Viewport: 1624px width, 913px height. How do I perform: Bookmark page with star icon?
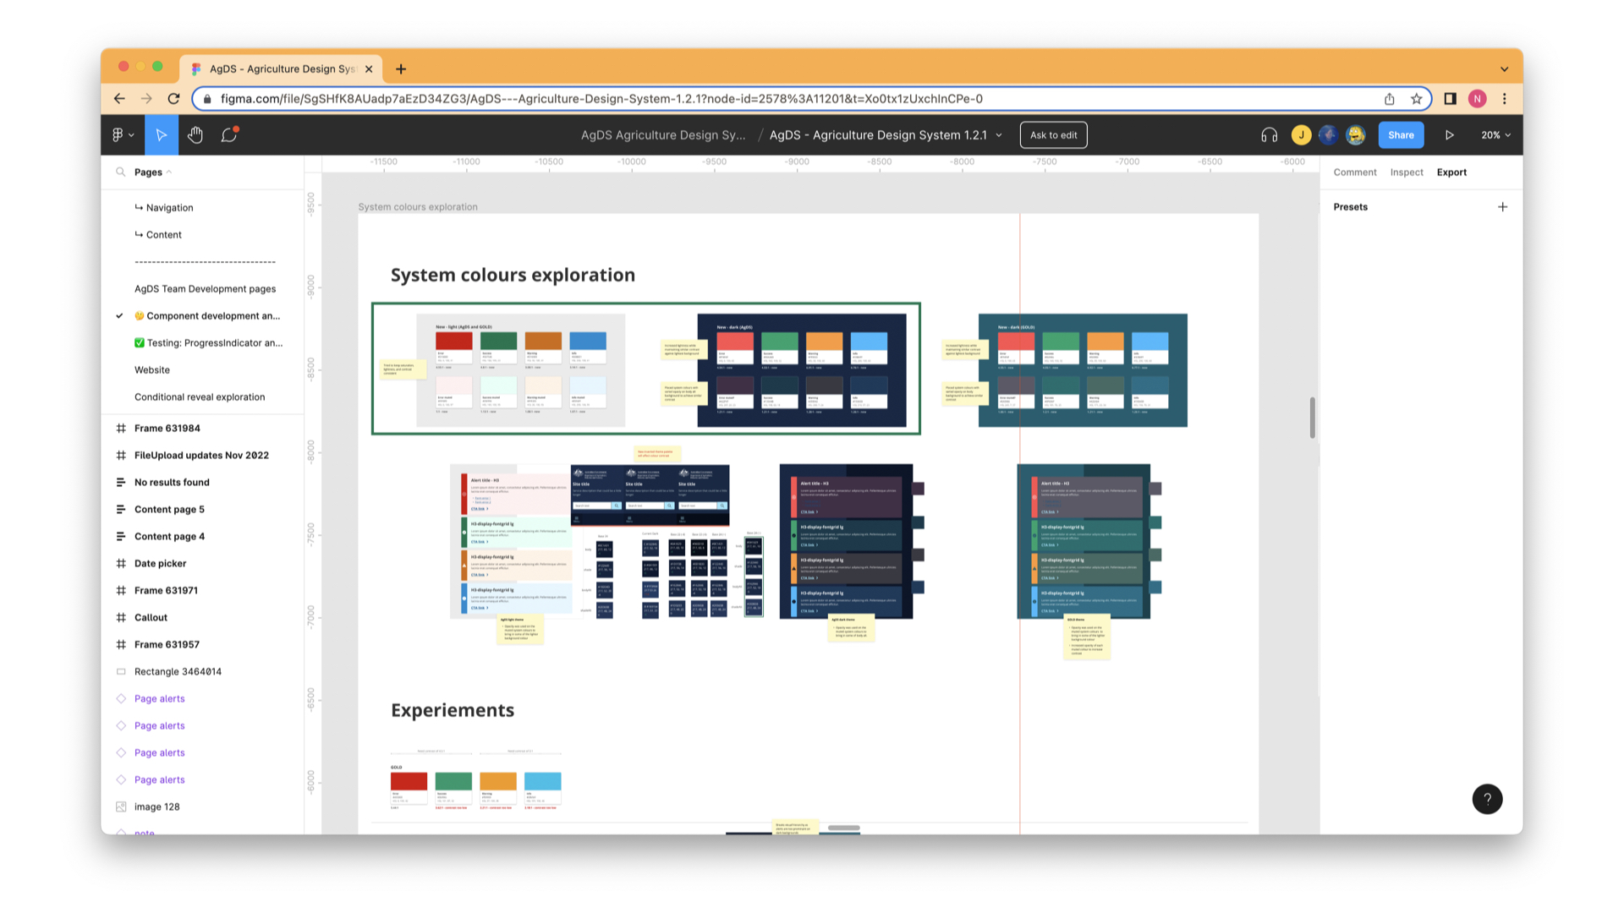1417,99
